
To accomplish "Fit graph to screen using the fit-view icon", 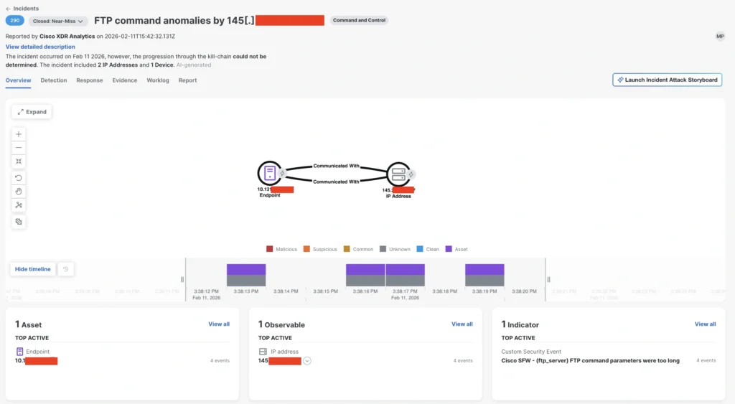I will [x=19, y=161].
